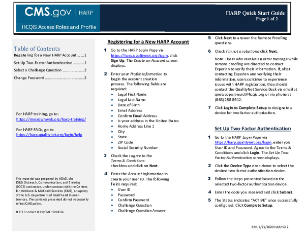Select contents entry 'Select a Challenge Question'

(x=50, y=70)
